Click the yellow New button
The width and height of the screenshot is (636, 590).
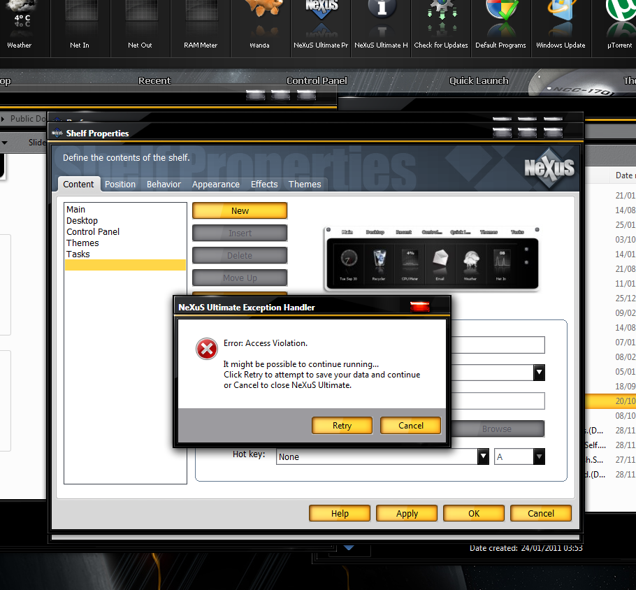pos(240,211)
